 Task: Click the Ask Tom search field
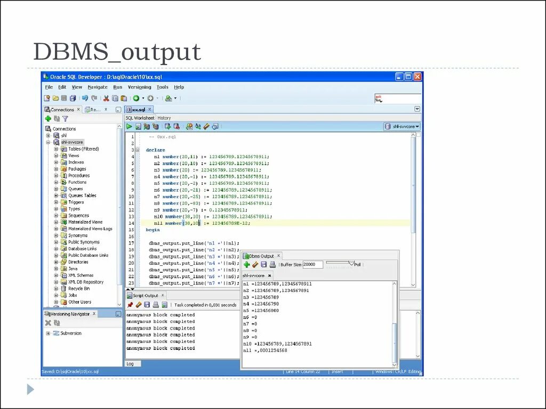click(x=398, y=99)
